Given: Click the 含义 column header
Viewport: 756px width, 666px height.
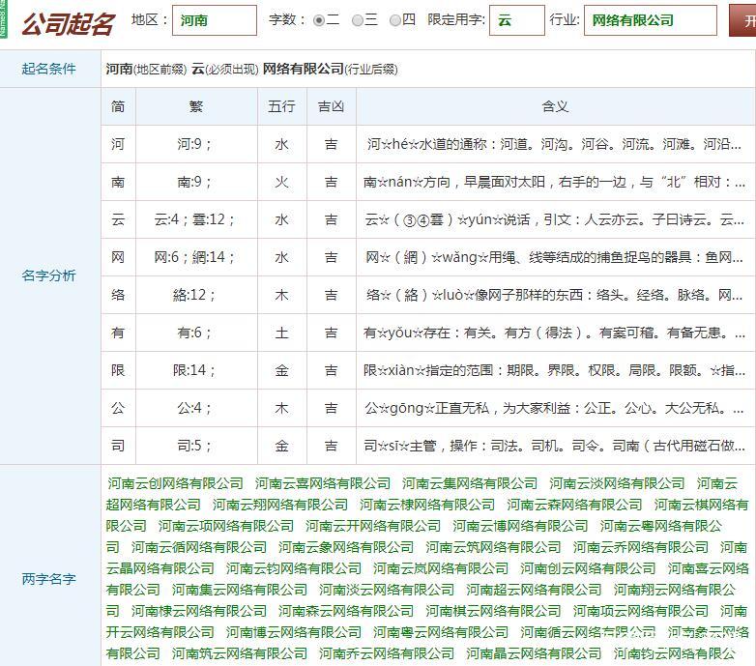Looking at the screenshot, I should (x=556, y=106).
